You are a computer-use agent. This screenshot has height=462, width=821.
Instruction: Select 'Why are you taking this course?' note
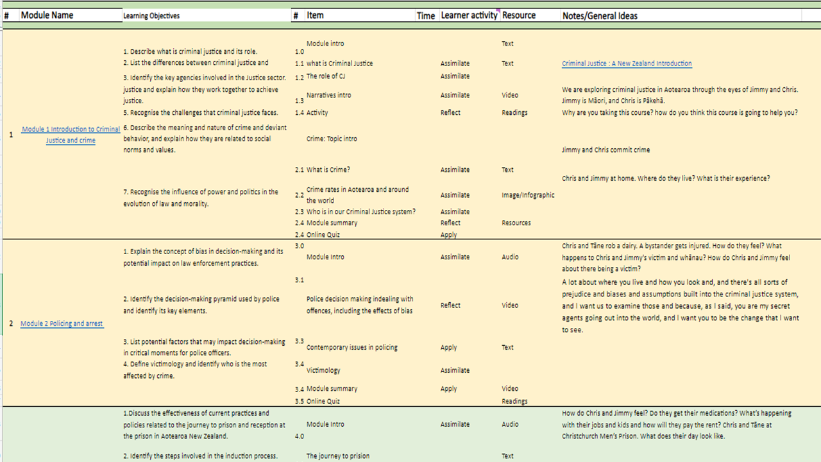680,113
